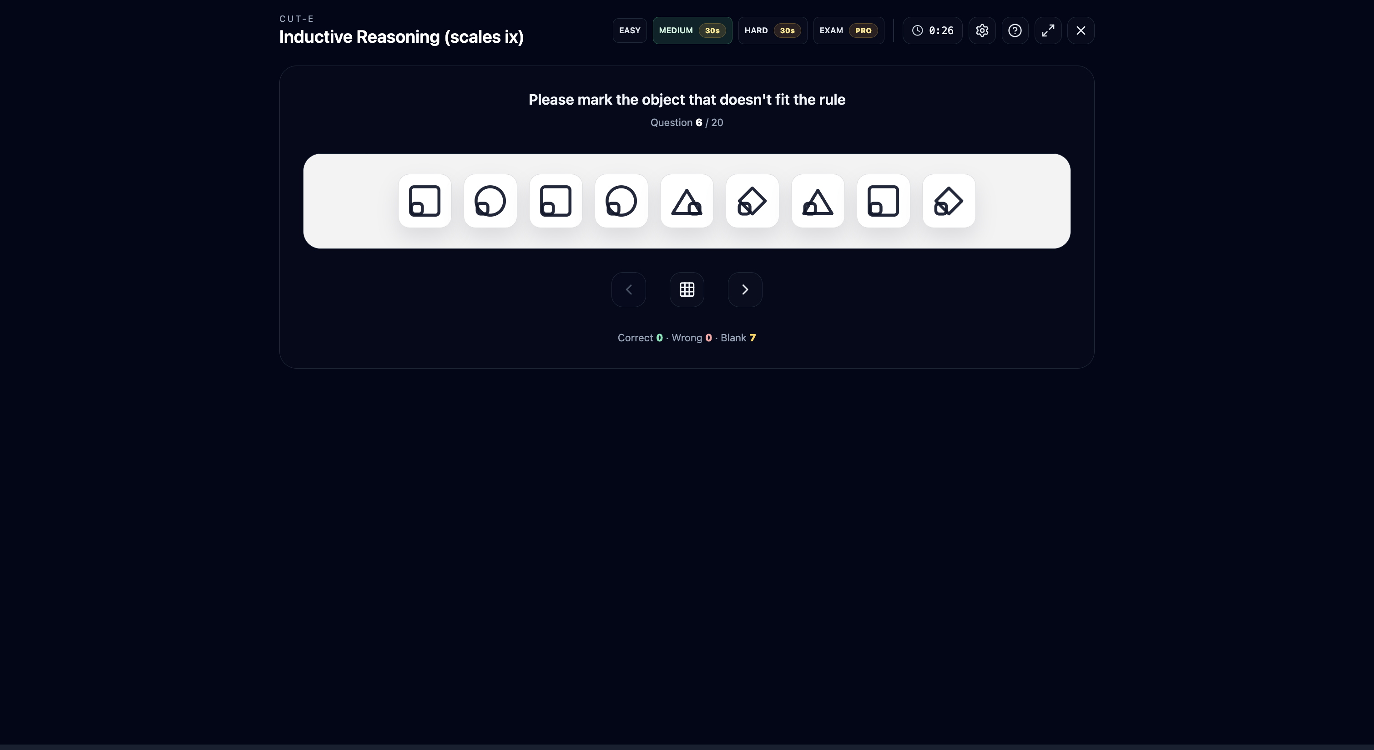
Task: Select the MEDIUM 30s difficulty
Action: tap(692, 30)
